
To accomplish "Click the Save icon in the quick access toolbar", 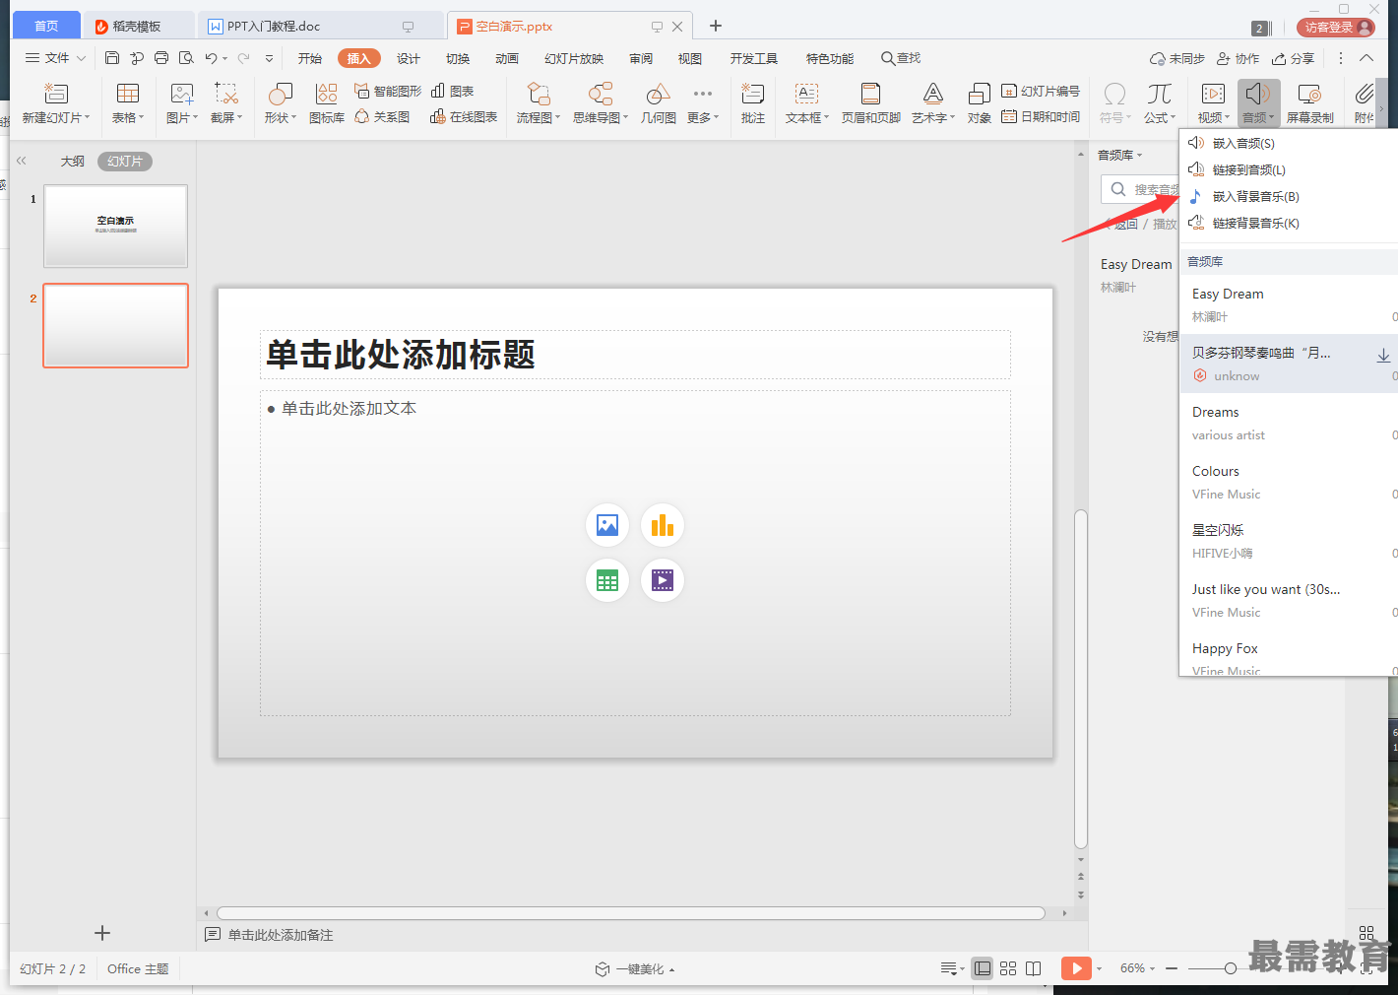I will 112,58.
